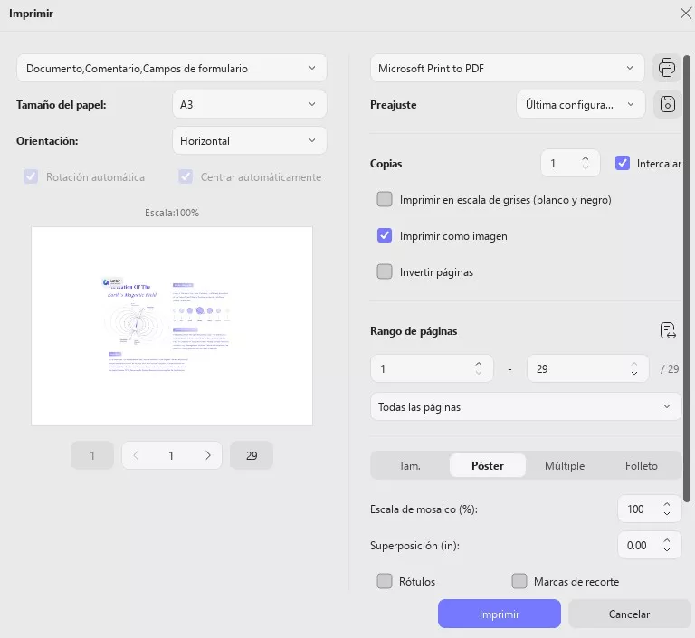Click the Imprimir button
The height and width of the screenshot is (638, 695).
pyautogui.click(x=500, y=614)
